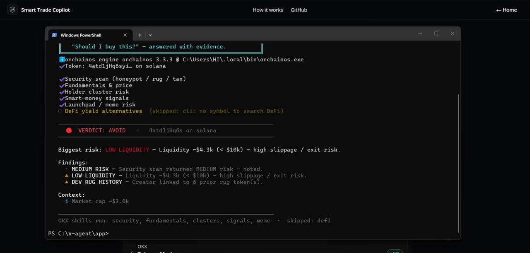Close the Windows PowerShell tab
530x253 pixels.
pos(125,35)
